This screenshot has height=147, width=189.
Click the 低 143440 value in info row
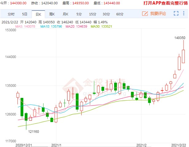click(x=83, y=22)
